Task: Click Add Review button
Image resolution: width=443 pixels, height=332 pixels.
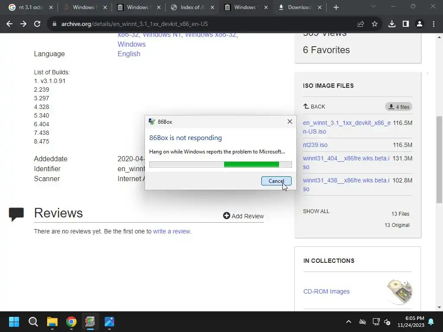Action: pos(243,216)
